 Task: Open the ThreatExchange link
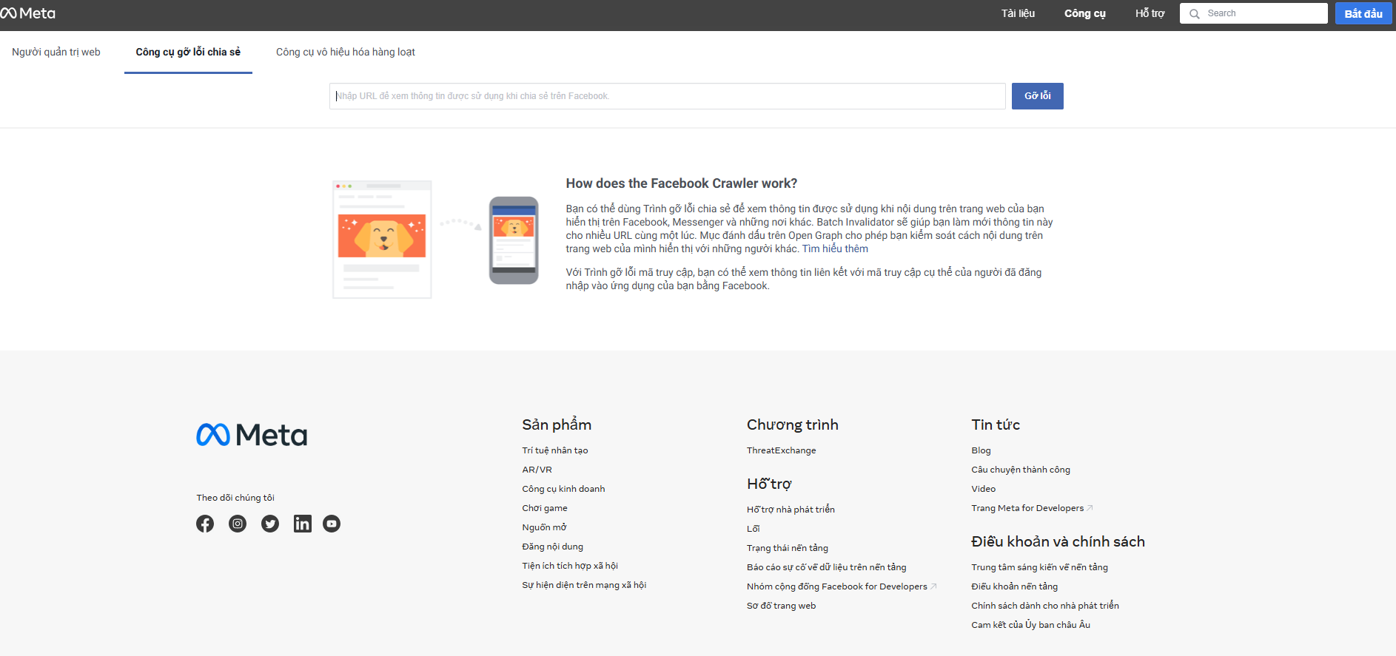(x=782, y=450)
